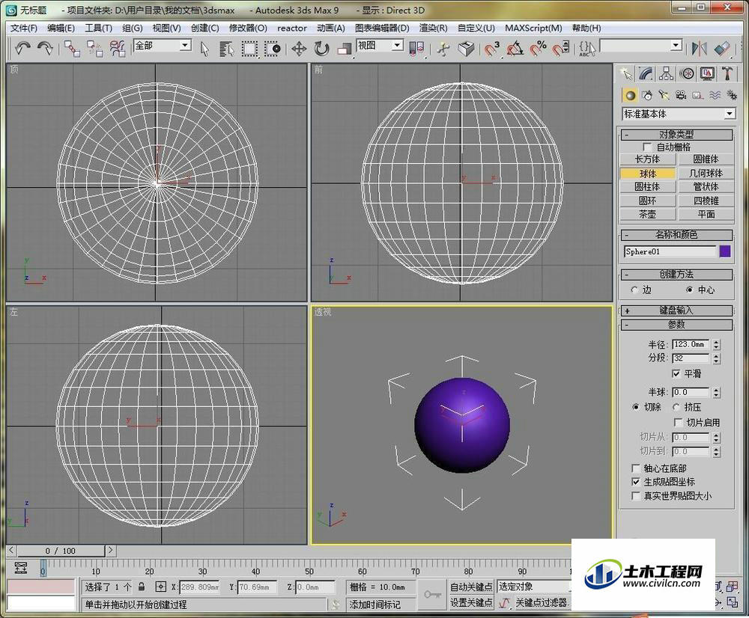
Task: Enable the 自动栅格 checkbox
Action: click(647, 147)
